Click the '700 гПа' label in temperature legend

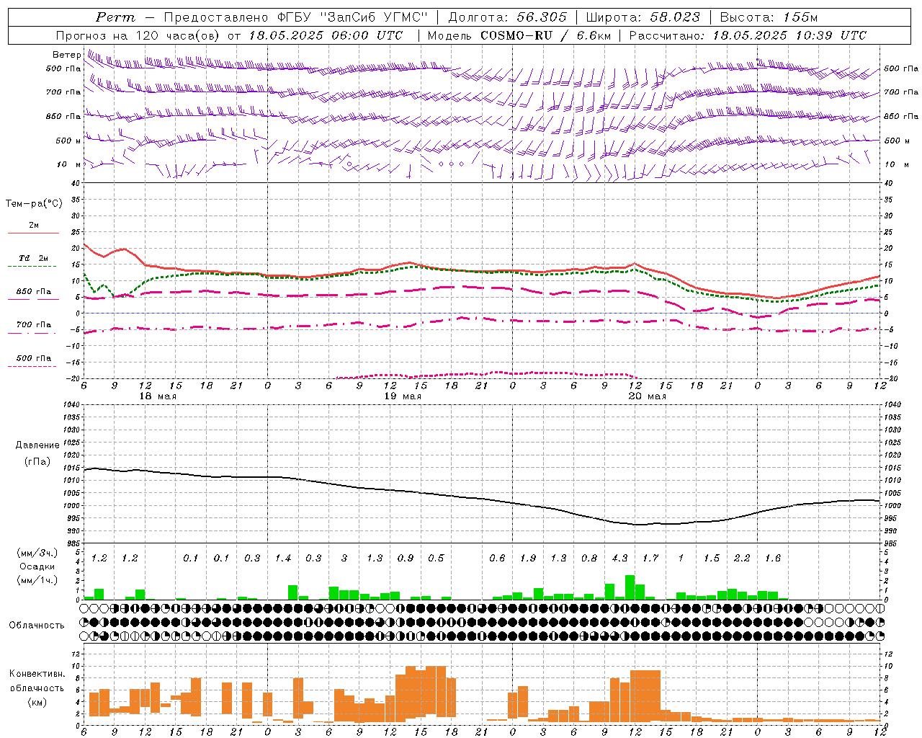[33, 324]
